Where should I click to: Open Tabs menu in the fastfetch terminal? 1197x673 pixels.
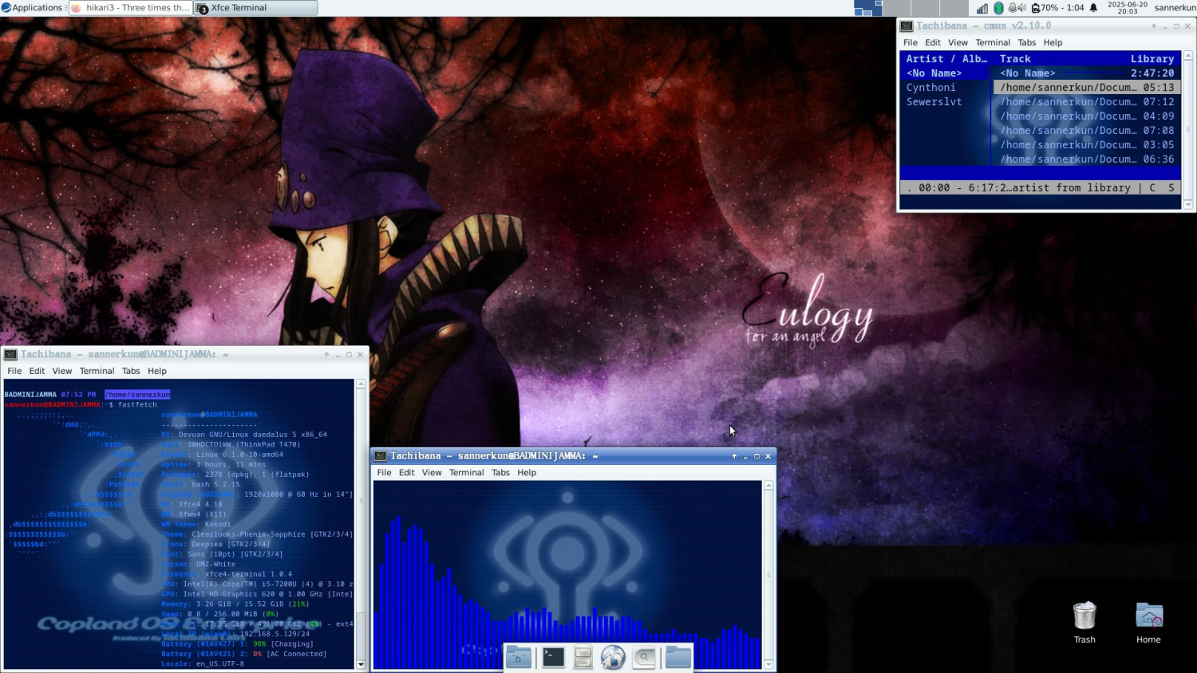point(131,371)
